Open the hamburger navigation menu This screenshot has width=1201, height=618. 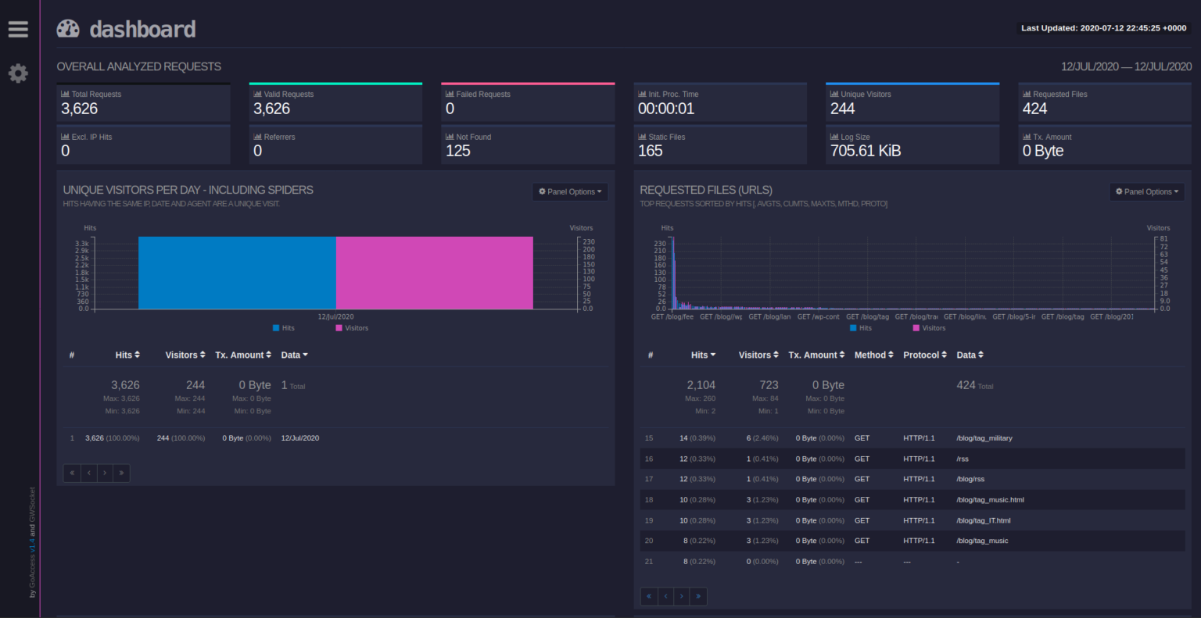(17, 29)
